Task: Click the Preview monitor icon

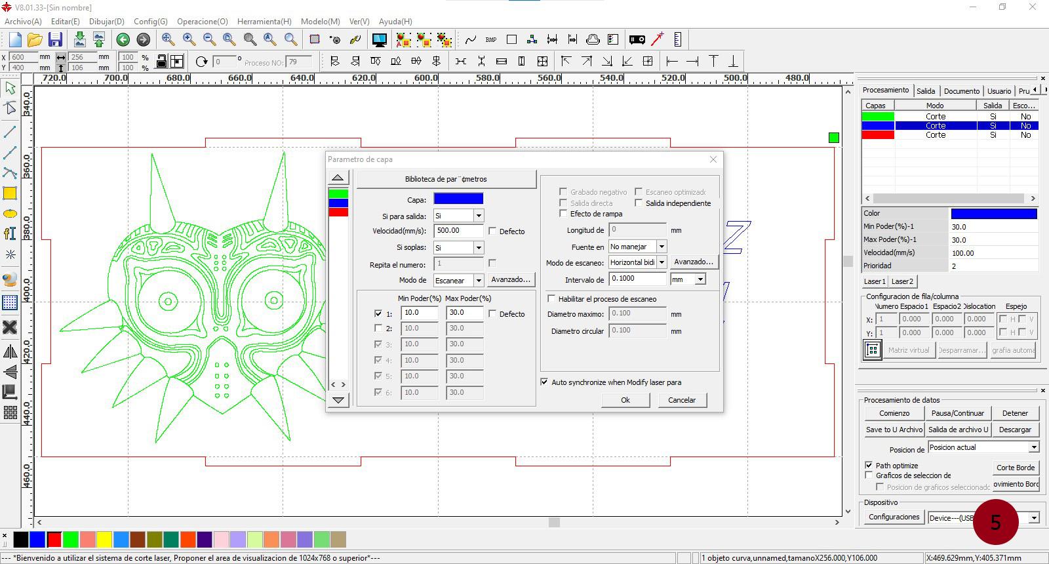Action: (x=379, y=40)
